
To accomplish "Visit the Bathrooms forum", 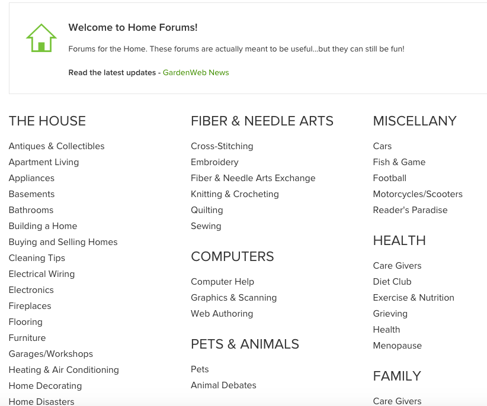I will point(31,210).
